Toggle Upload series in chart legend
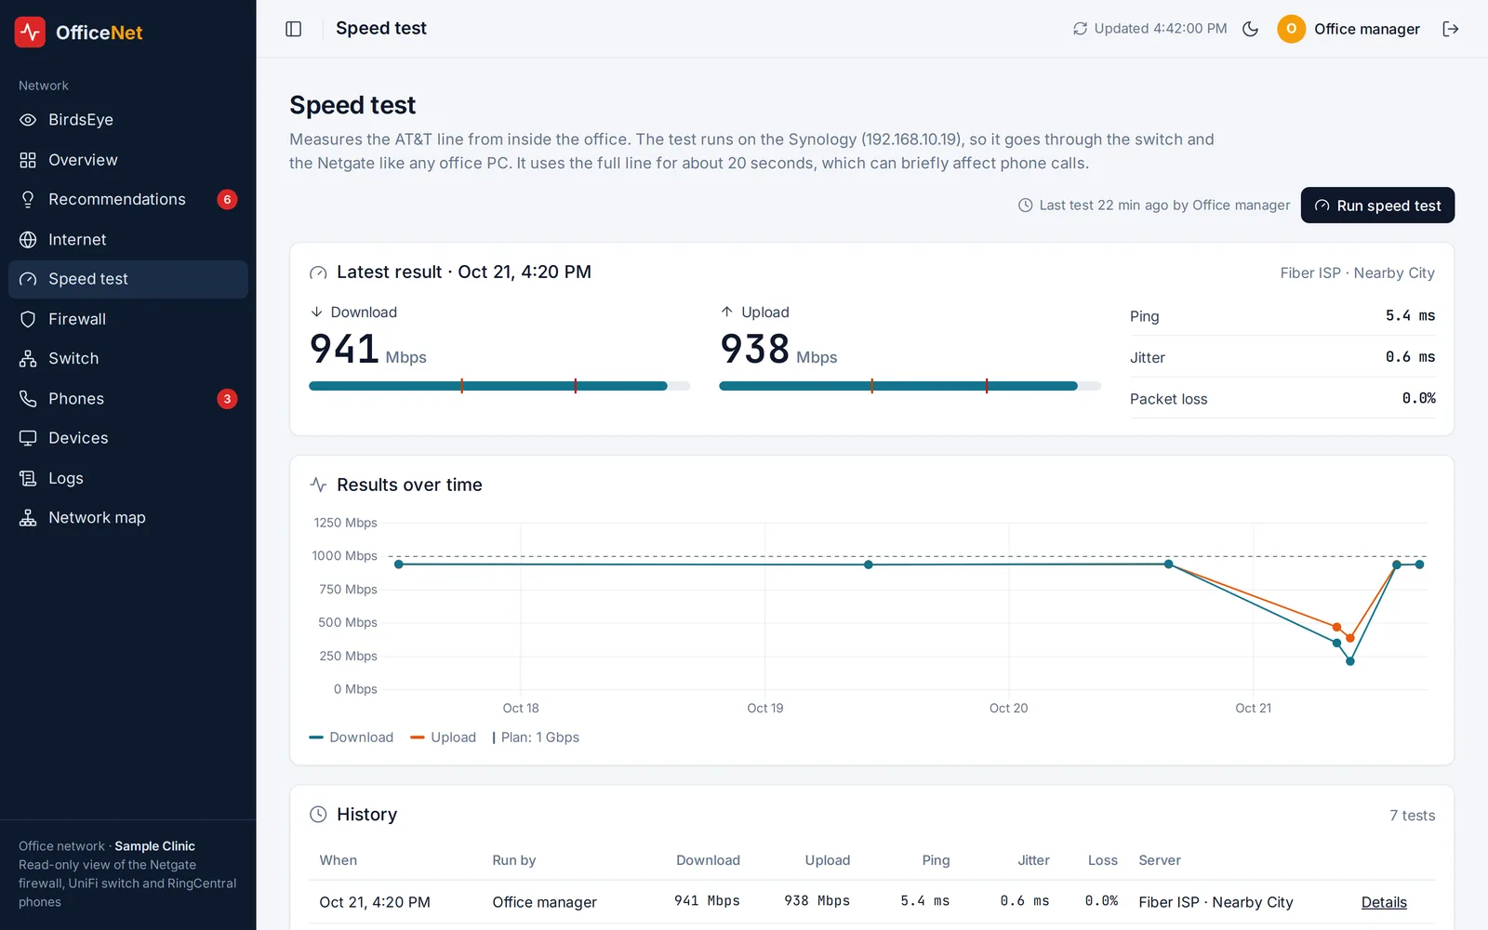Image resolution: width=1488 pixels, height=930 pixels. click(443, 737)
